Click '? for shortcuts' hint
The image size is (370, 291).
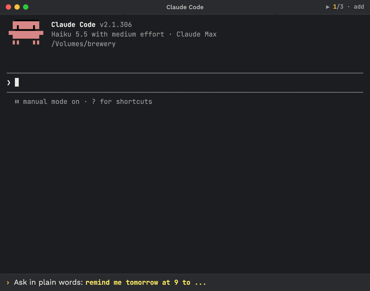click(122, 102)
